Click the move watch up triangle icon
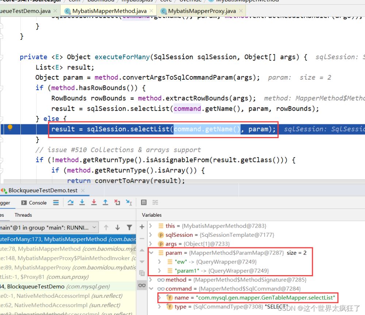The height and width of the screenshot is (315, 365). [x=142, y=250]
